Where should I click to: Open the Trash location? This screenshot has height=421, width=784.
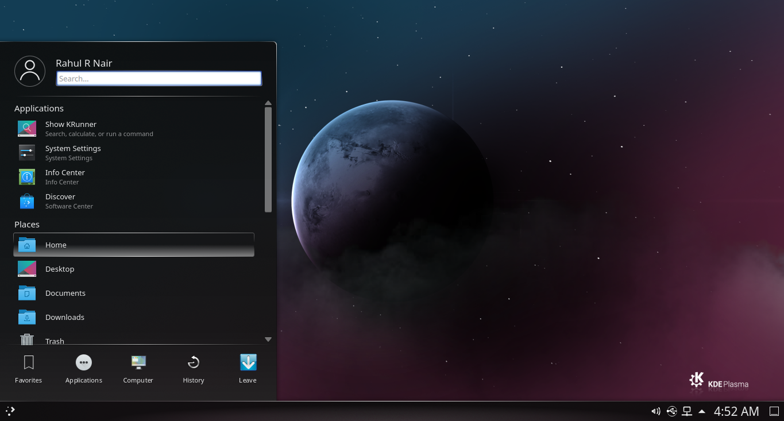point(55,340)
